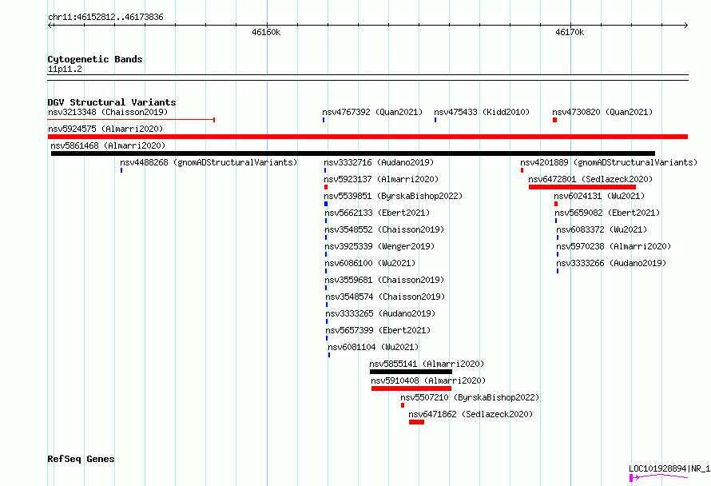Click the chr11:46152812..46173836 coordinates text
Screen dimensions: 711x486
pos(105,17)
